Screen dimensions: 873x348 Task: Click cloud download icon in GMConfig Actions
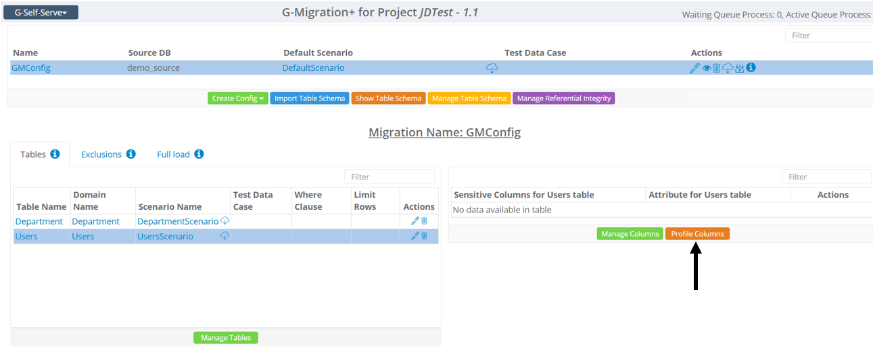[x=728, y=68]
